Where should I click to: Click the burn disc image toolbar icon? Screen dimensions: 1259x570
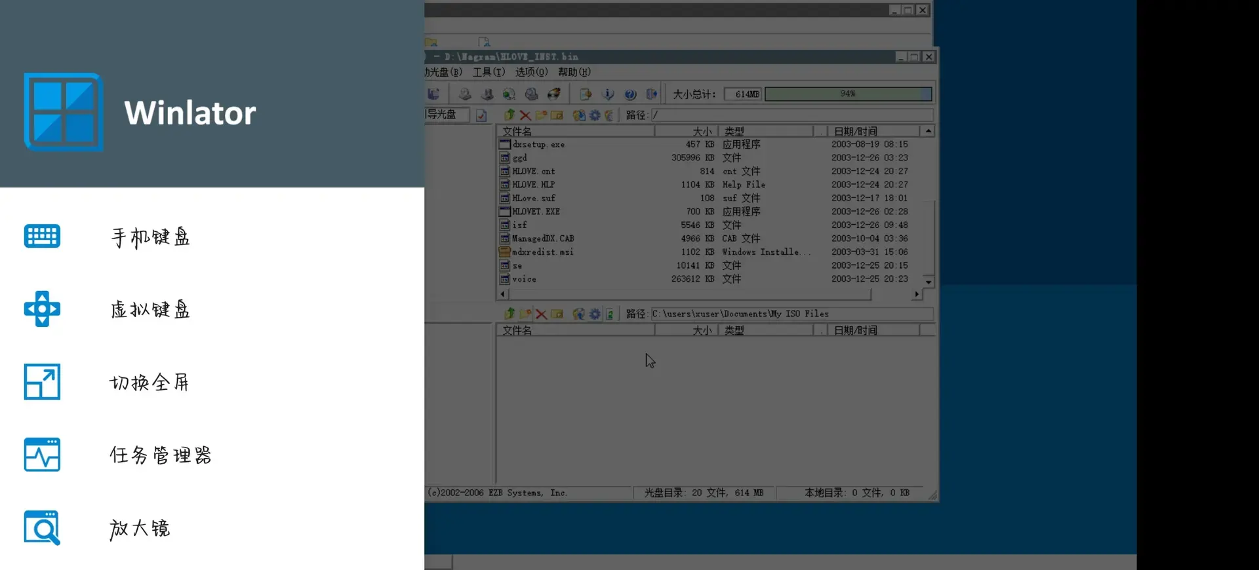pyautogui.click(x=553, y=94)
